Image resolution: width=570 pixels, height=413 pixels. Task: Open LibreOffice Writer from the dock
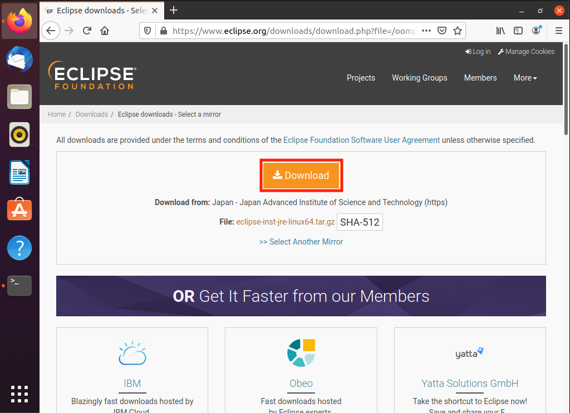(x=19, y=172)
